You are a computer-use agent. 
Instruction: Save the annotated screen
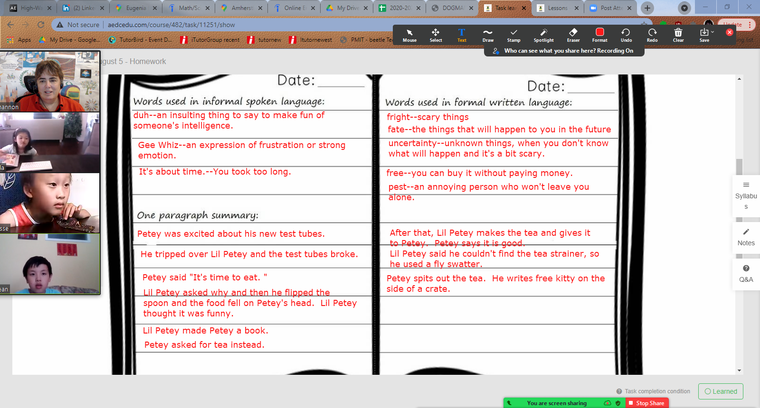point(704,35)
